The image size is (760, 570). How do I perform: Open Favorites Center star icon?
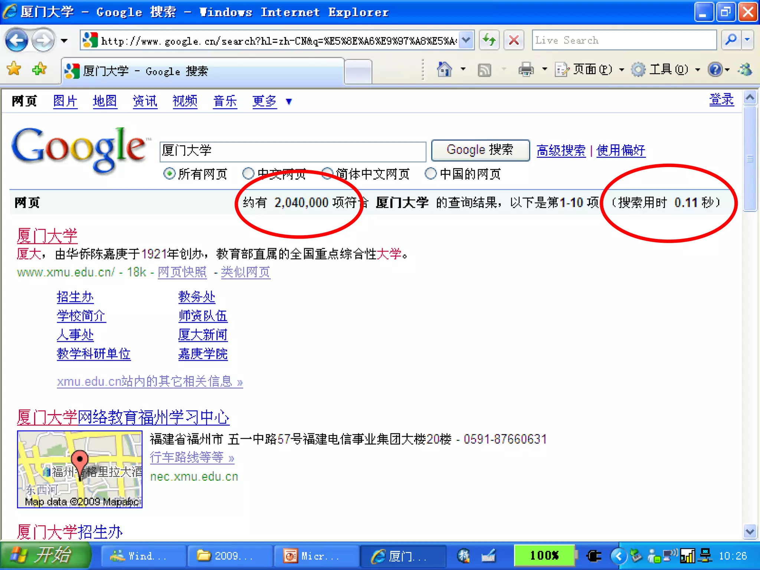point(14,69)
